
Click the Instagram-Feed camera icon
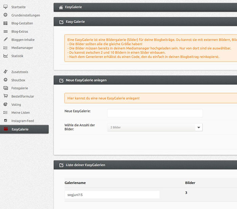click(6, 121)
